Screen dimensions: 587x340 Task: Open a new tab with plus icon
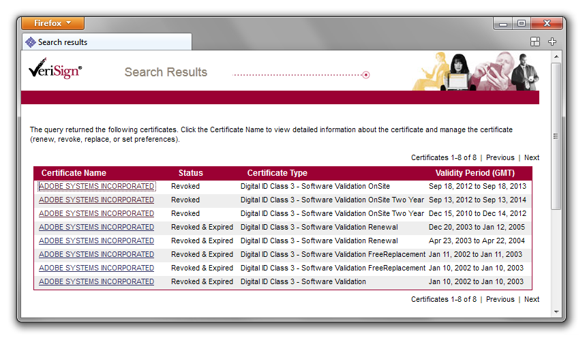point(552,42)
